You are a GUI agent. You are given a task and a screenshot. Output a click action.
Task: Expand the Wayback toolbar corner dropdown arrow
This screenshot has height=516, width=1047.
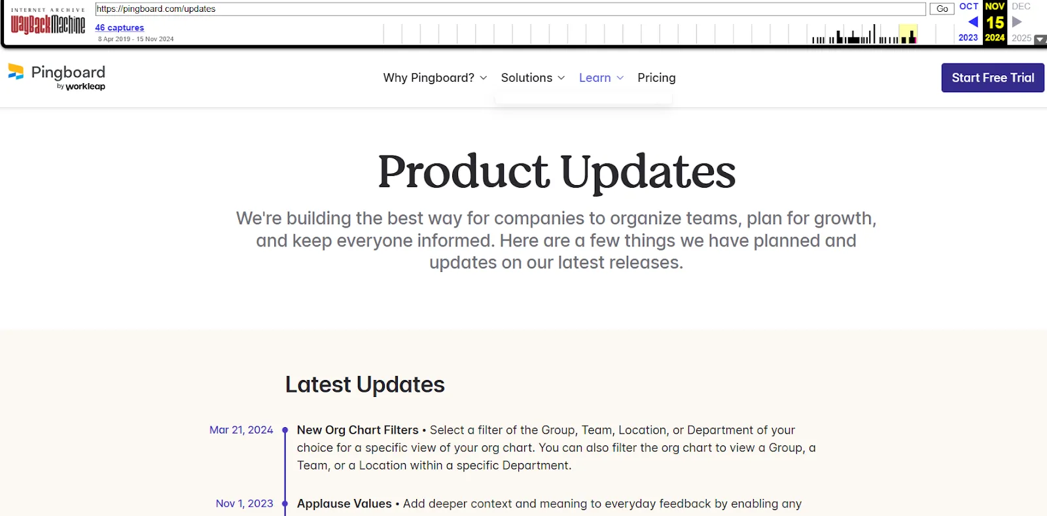[x=1040, y=40]
